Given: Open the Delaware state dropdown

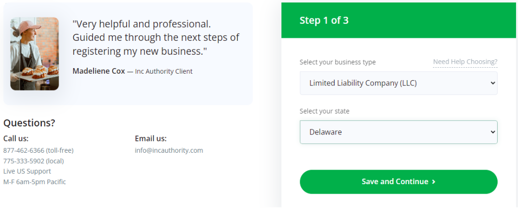Looking at the screenshot, I should coord(398,132).
